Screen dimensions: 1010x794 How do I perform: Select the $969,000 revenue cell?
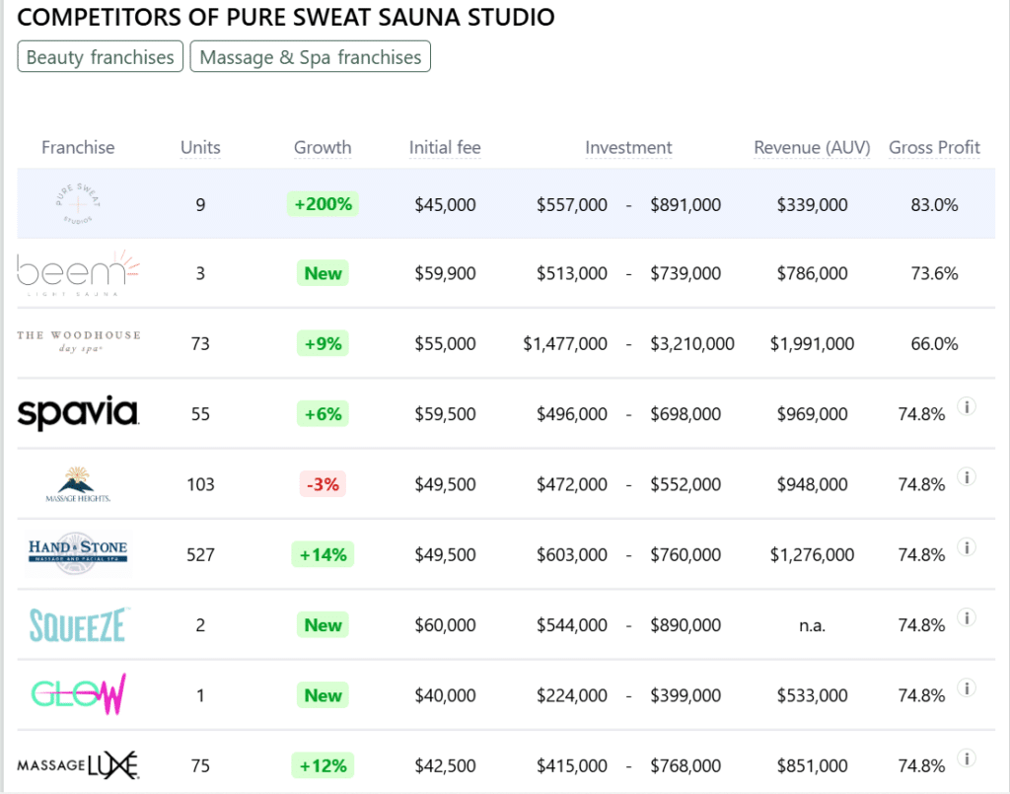[813, 413]
